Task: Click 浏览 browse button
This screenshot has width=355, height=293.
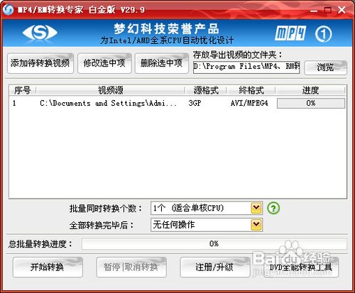Action: click(325, 67)
